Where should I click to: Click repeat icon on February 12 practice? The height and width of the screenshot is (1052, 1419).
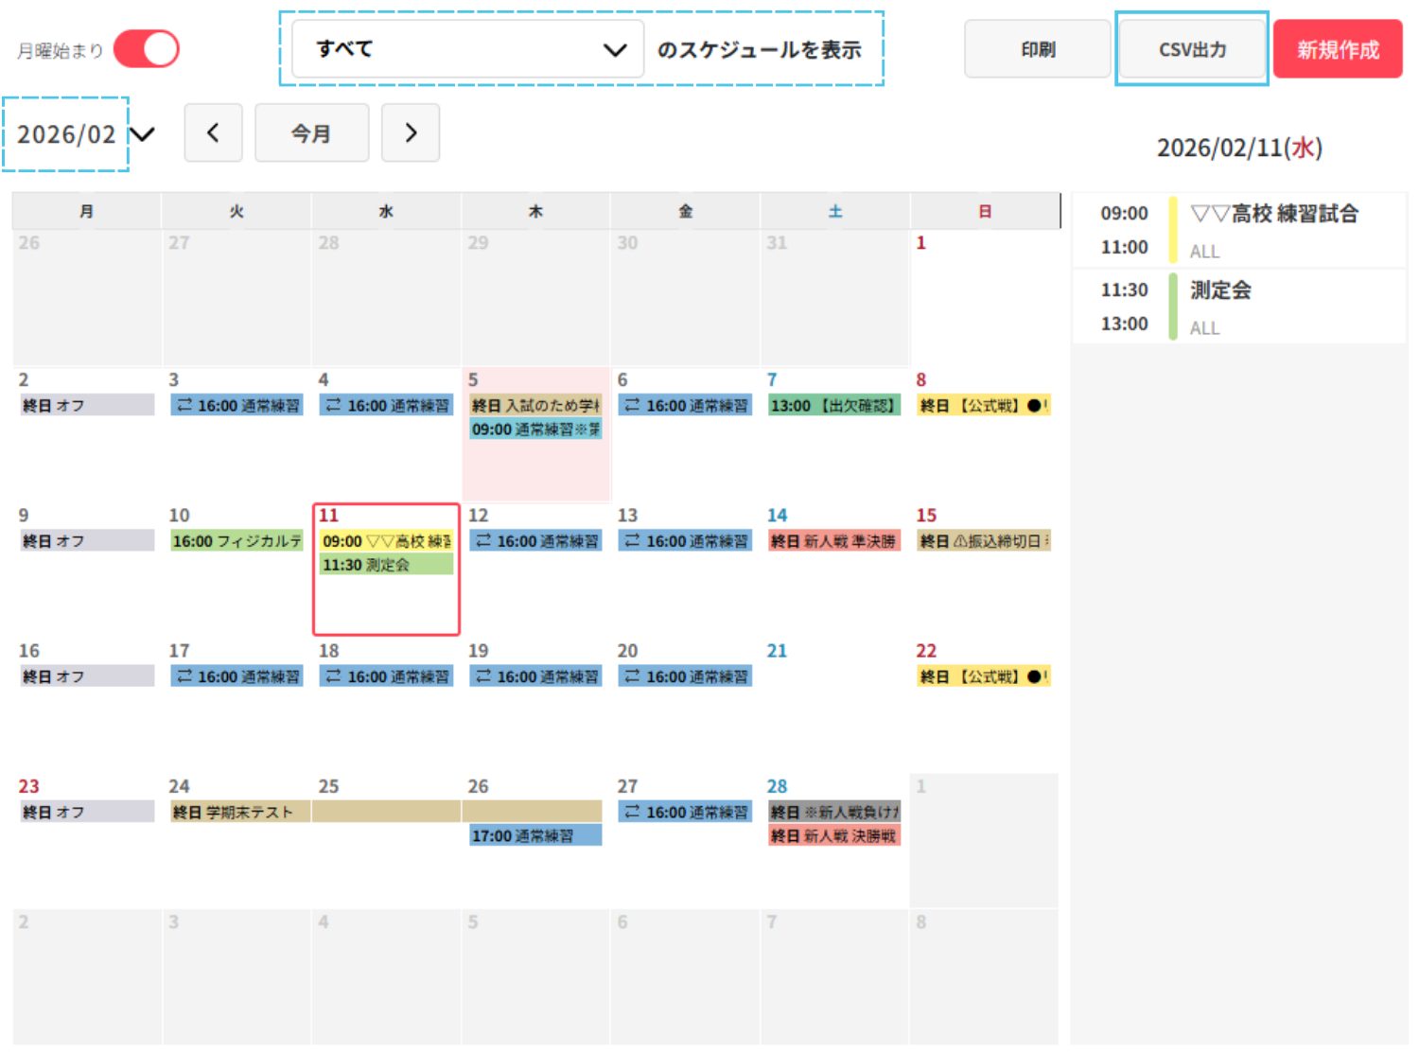point(483,541)
